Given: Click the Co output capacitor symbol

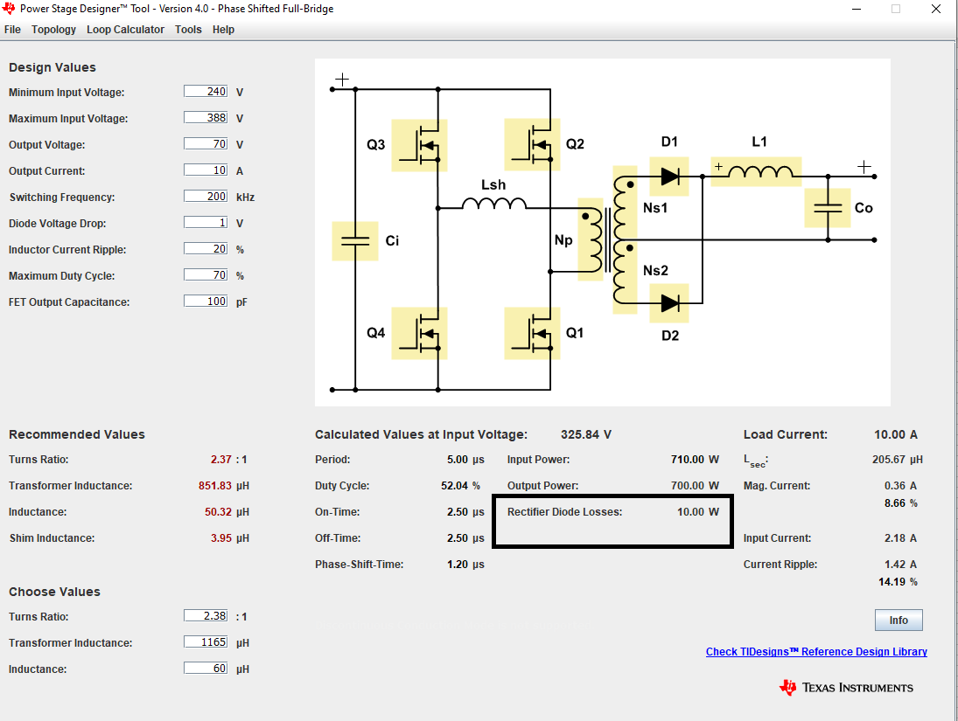Looking at the screenshot, I should (x=828, y=208).
